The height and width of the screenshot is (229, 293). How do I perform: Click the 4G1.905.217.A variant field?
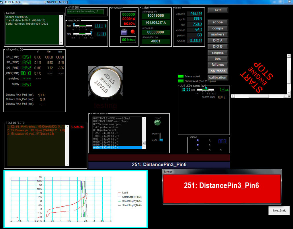pos(156,23)
